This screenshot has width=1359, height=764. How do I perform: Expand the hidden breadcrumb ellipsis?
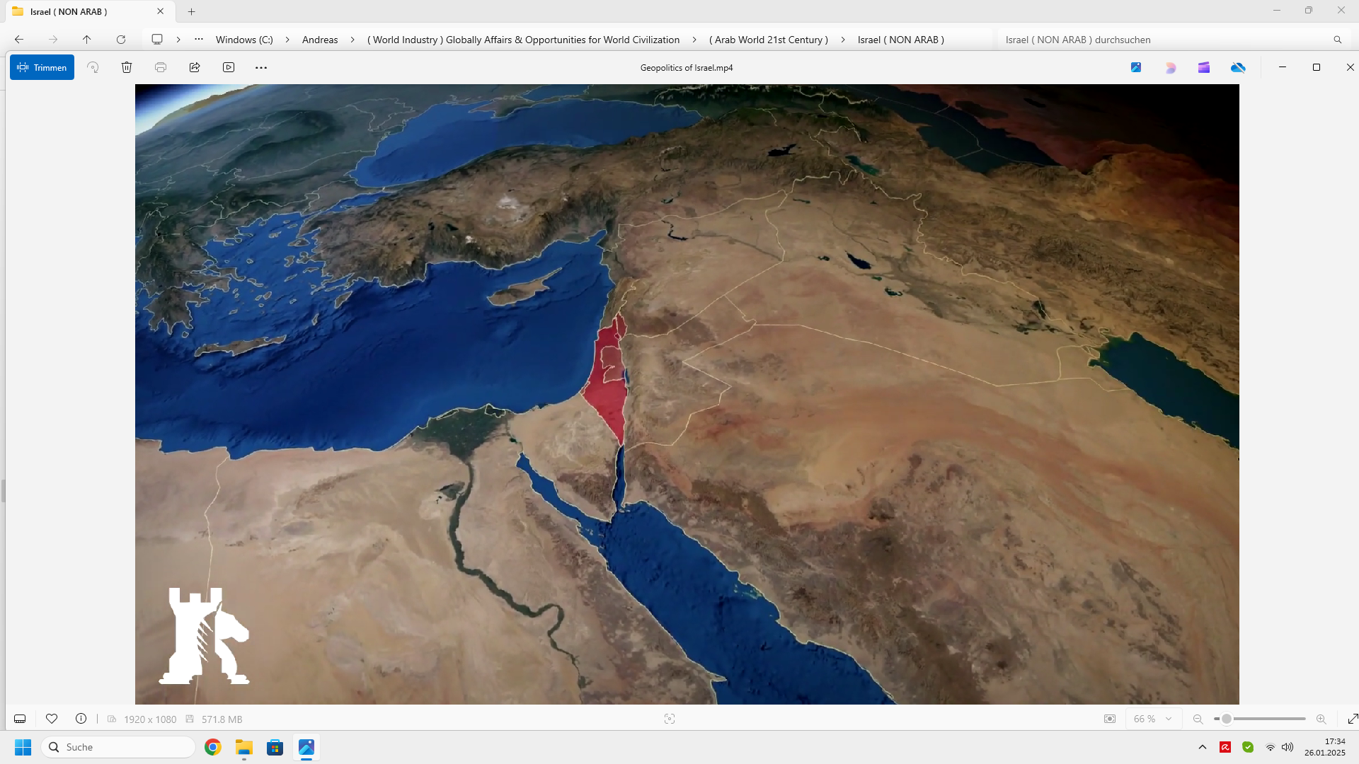click(x=199, y=40)
